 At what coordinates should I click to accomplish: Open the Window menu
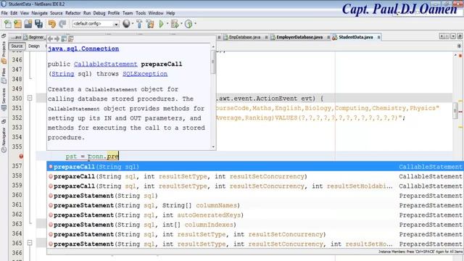156,13
